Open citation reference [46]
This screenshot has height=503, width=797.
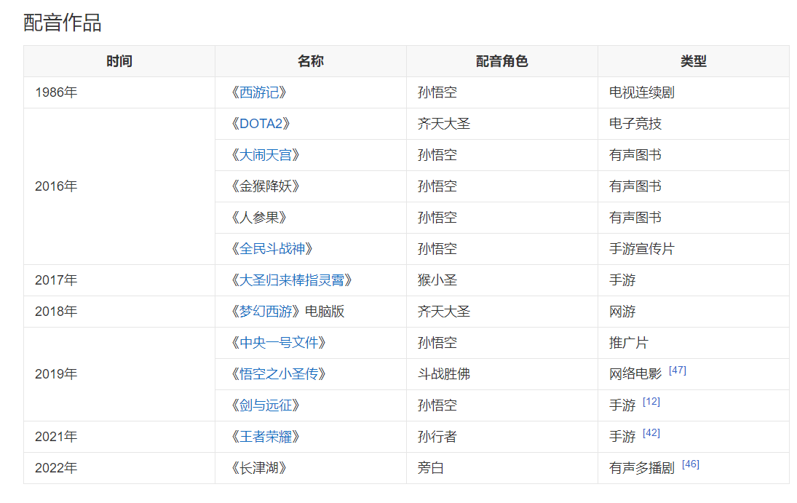(x=691, y=464)
